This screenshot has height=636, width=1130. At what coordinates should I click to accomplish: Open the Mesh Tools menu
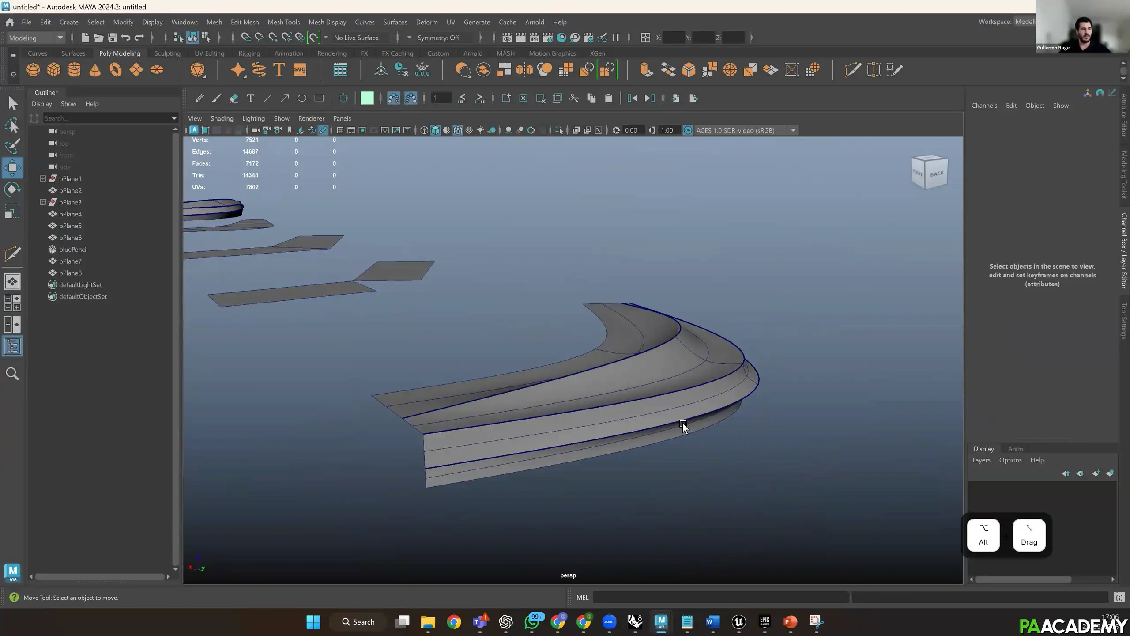pyautogui.click(x=284, y=22)
